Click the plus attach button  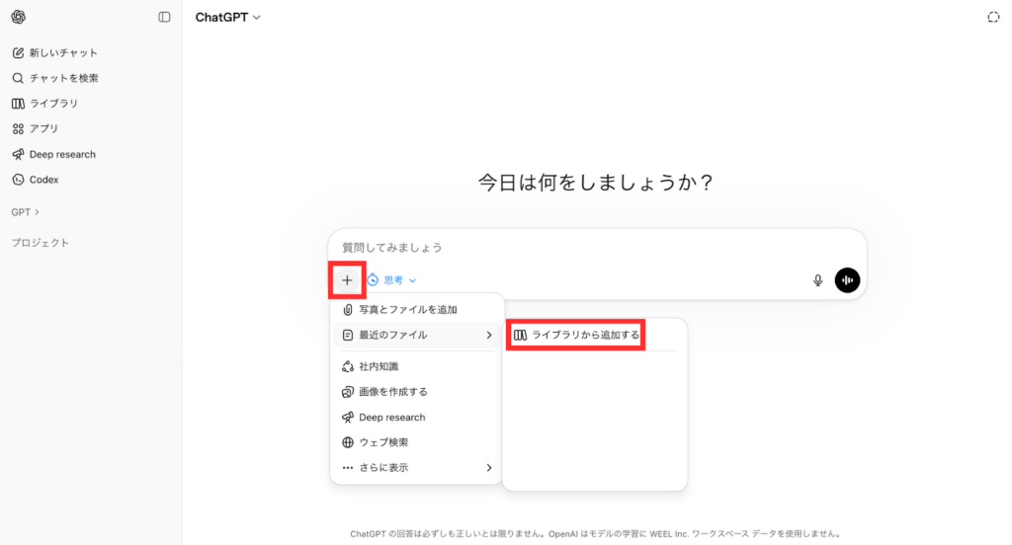(x=347, y=280)
